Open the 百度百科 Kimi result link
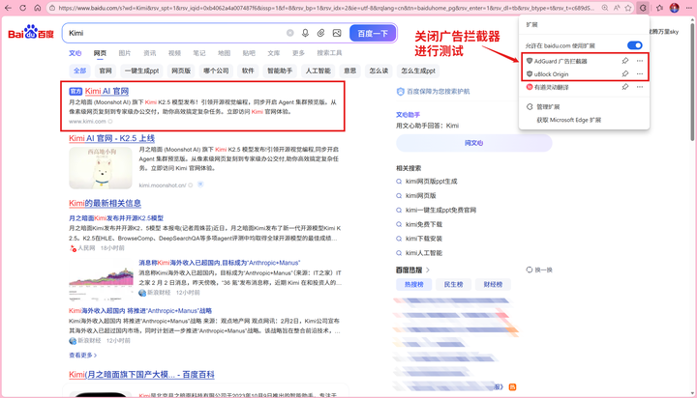The width and height of the screenshot is (697, 398). [141, 375]
